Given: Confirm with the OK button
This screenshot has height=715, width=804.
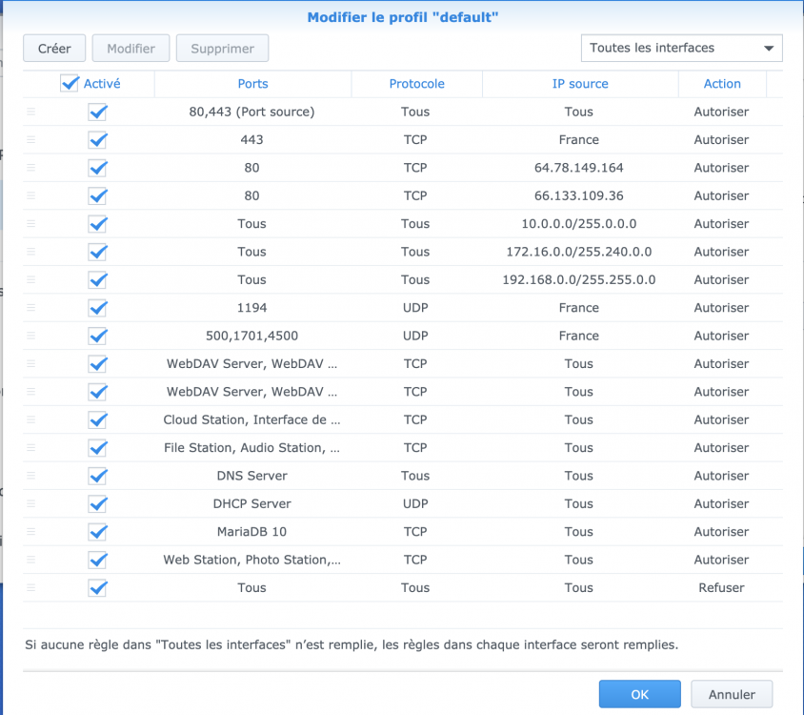Looking at the screenshot, I should 639,694.
